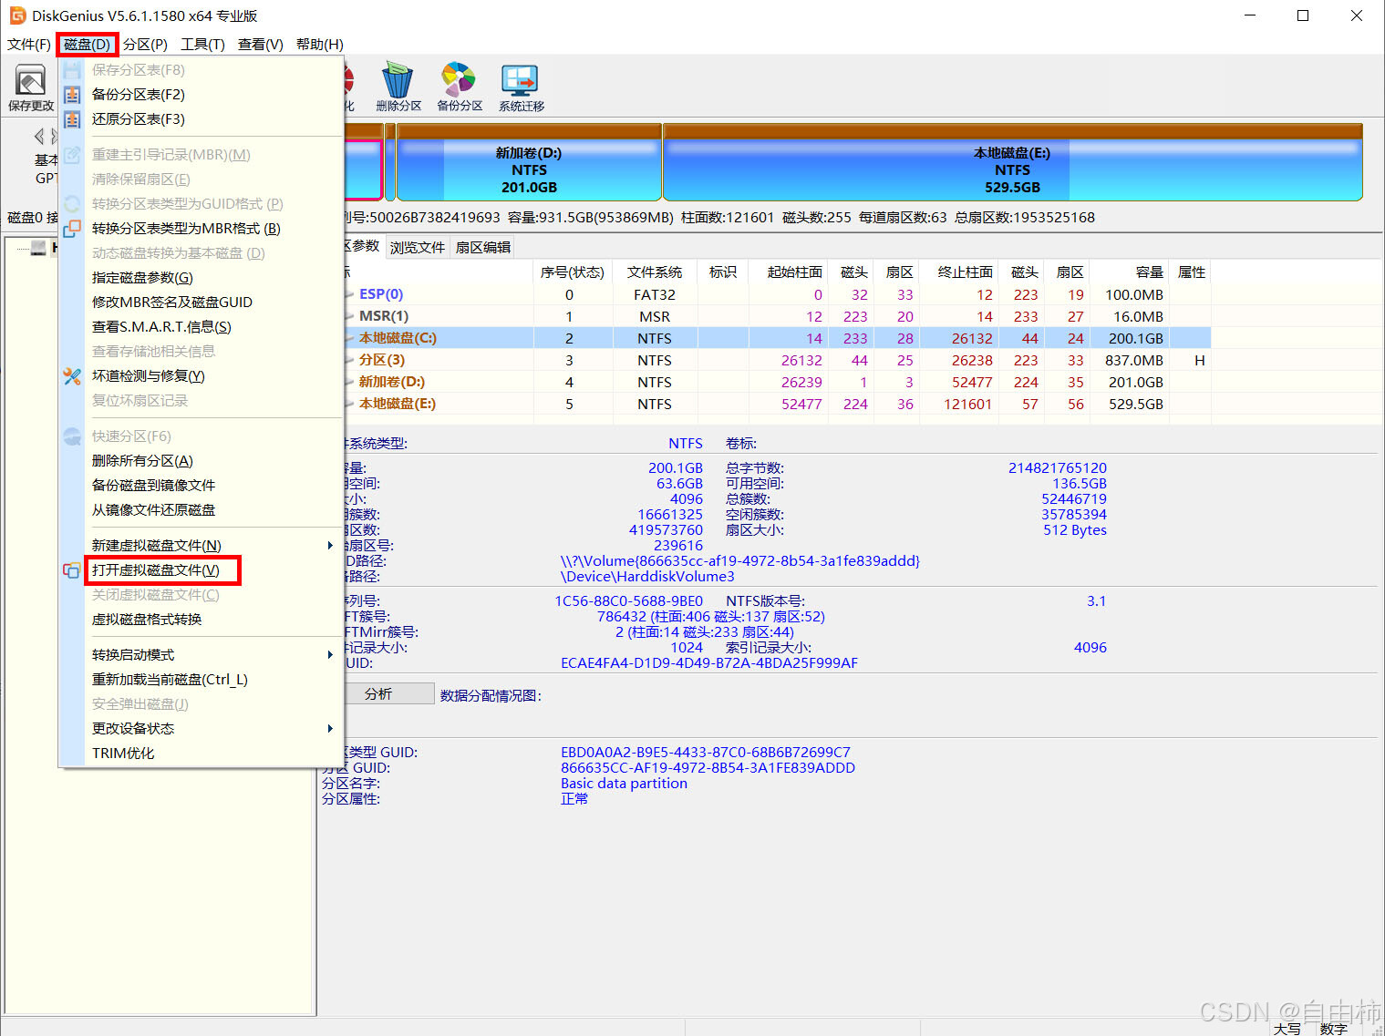
Task: Click the 系统迁移 toolbar icon
Action: (x=520, y=80)
